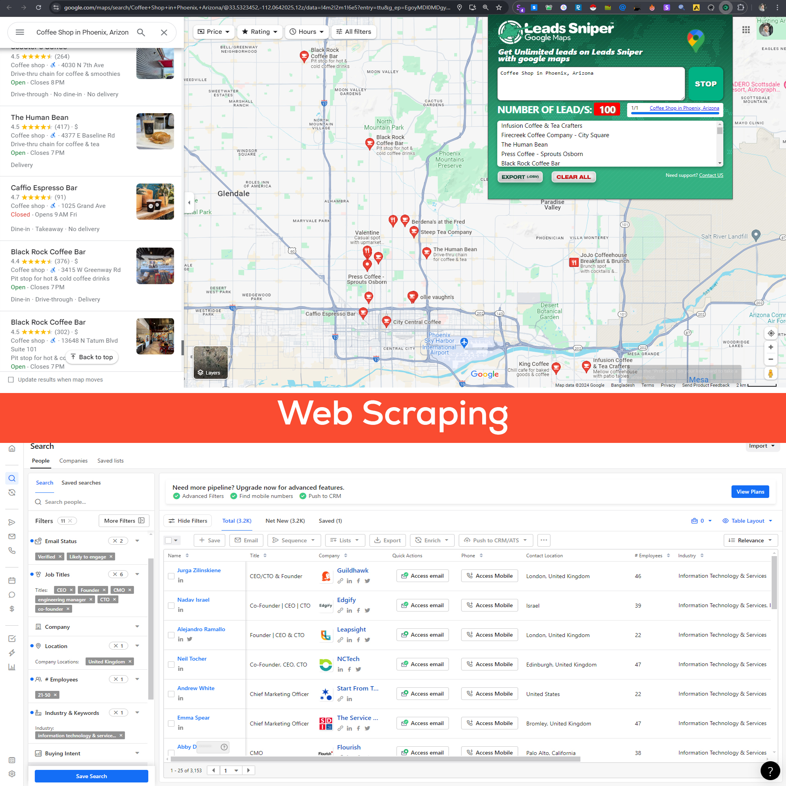786x786 pixels.
Task: Open tasks checkmark icon in sidebar
Action: (x=12, y=638)
